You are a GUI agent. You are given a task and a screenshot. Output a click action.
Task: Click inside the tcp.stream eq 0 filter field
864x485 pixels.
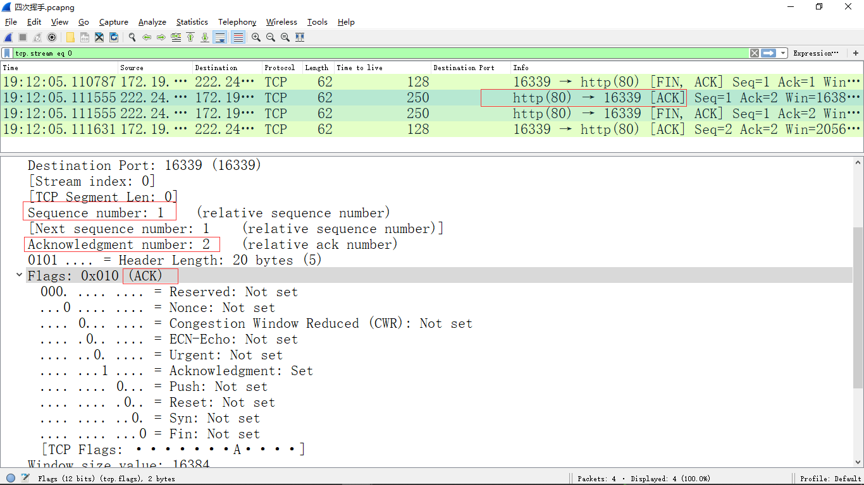click(380, 53)
